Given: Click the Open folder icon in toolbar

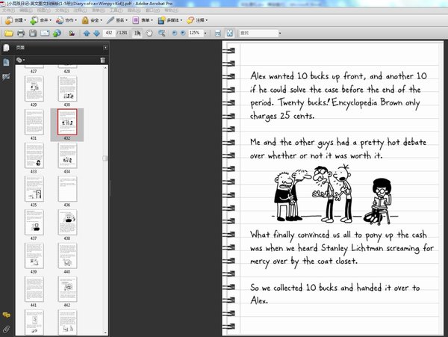Looking at the screenshot, I should [8, 33].
